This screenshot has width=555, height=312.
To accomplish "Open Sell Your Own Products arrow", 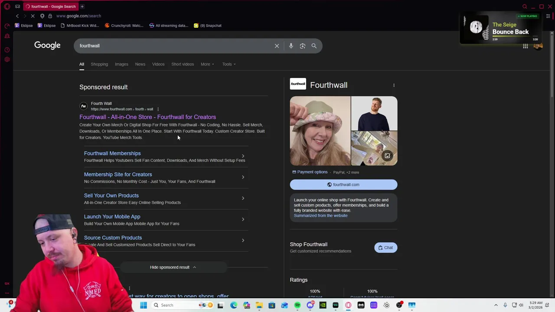I will 243,198.
